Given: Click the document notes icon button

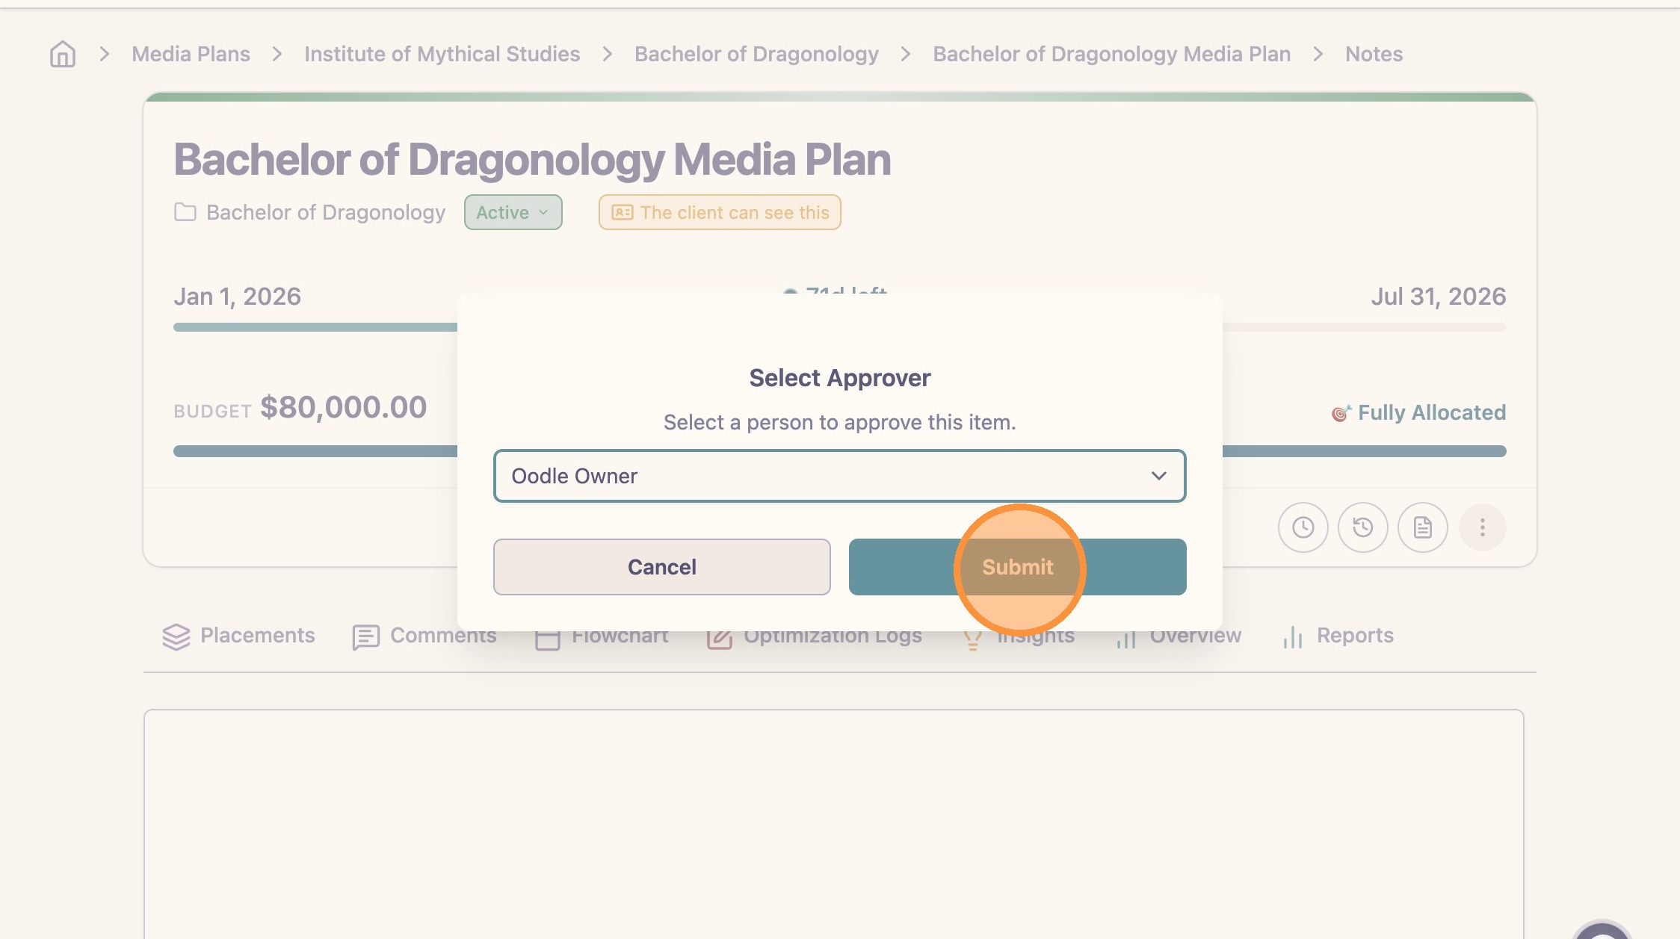Looking at the screenshot, I should (1422, 527).
